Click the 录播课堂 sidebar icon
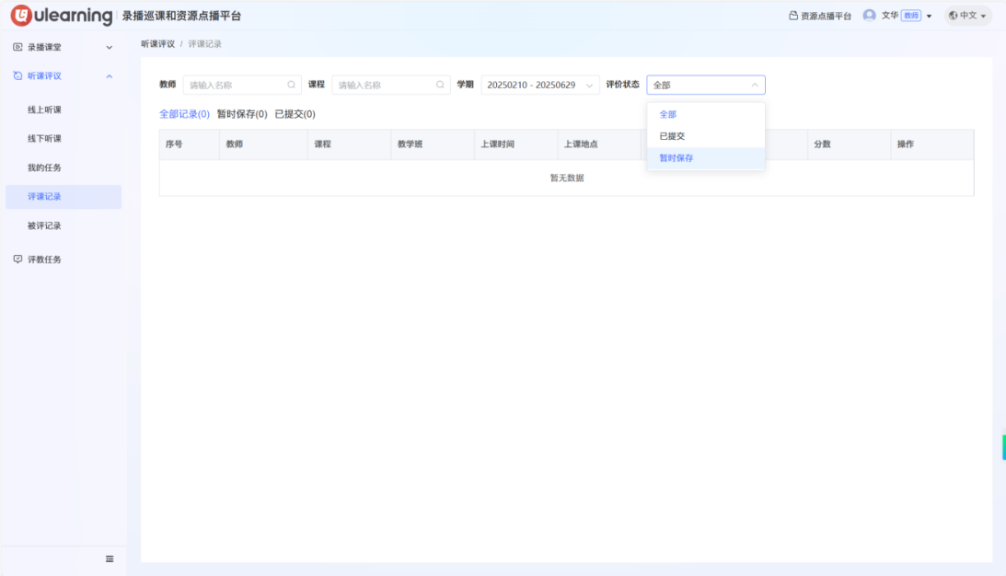Image resolution: width=1006 pixels, height=576 pixels. click(17, 47)
